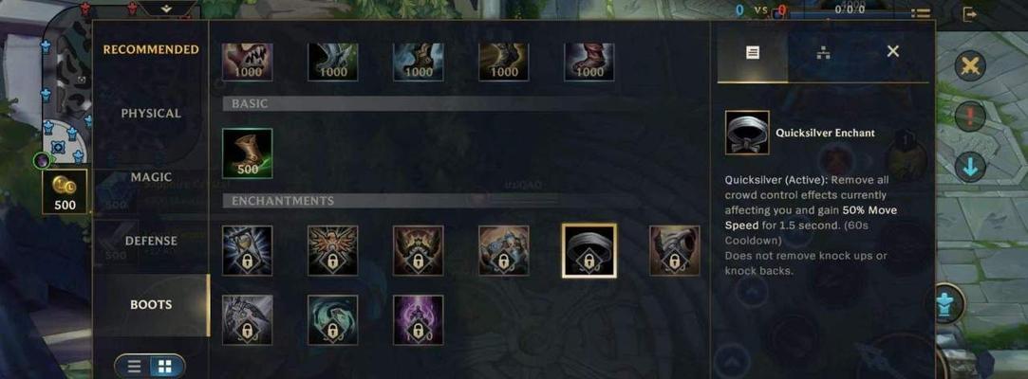
Task: Choose the basic Boots of Speed item
Action: pos(247,153)
